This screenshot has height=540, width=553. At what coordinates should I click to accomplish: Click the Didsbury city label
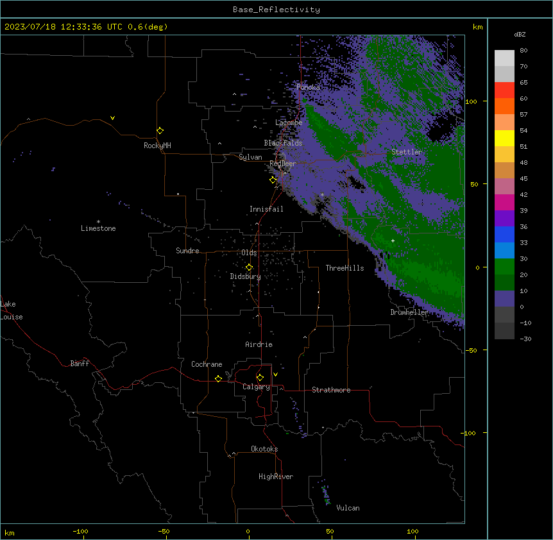point(246,276)
